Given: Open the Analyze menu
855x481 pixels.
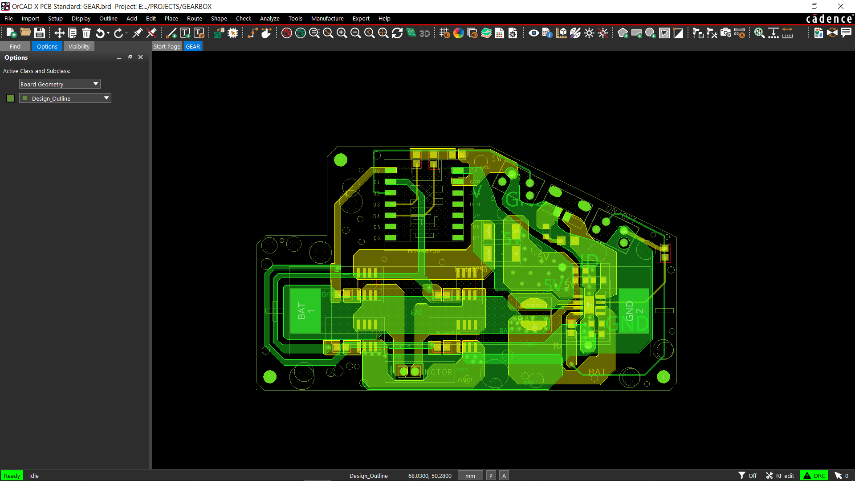Looking at the screenshot, I should click(270, 18).
